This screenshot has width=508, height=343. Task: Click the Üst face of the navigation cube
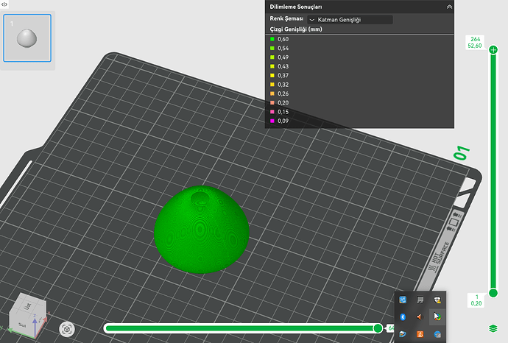click(x=28, y=305)
